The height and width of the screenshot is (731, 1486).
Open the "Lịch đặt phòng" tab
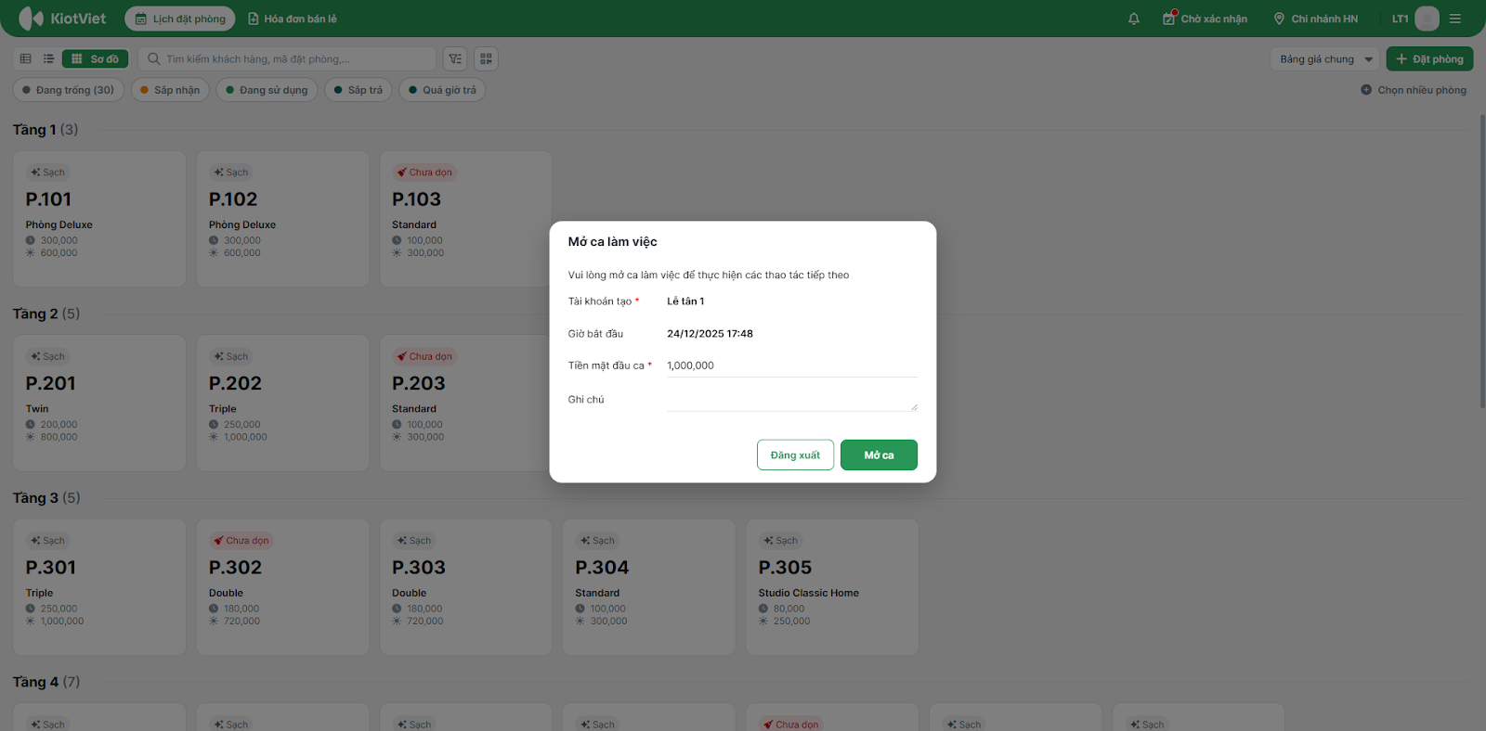(x=180, y=19)
